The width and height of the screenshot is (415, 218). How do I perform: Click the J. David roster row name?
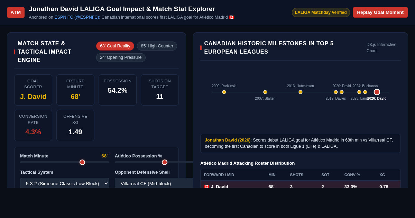point(216,187)
